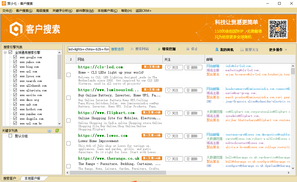This screenshot has height=182, width=297.
Task: Click the 网站 column header
Action: pos(119,59)
